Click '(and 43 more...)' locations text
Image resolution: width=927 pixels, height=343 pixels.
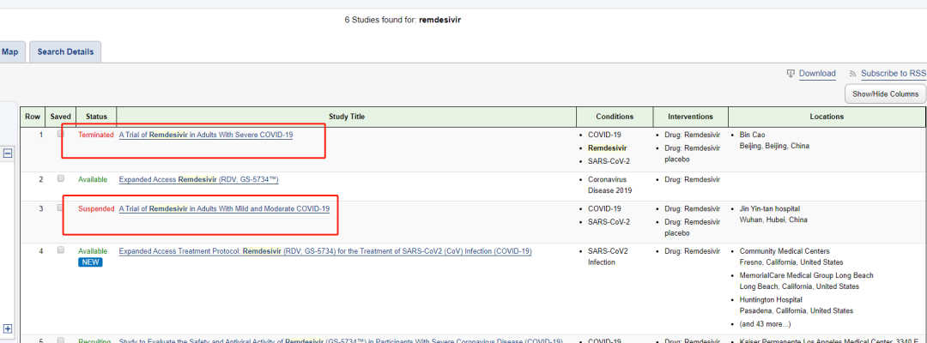click(765, 324)
